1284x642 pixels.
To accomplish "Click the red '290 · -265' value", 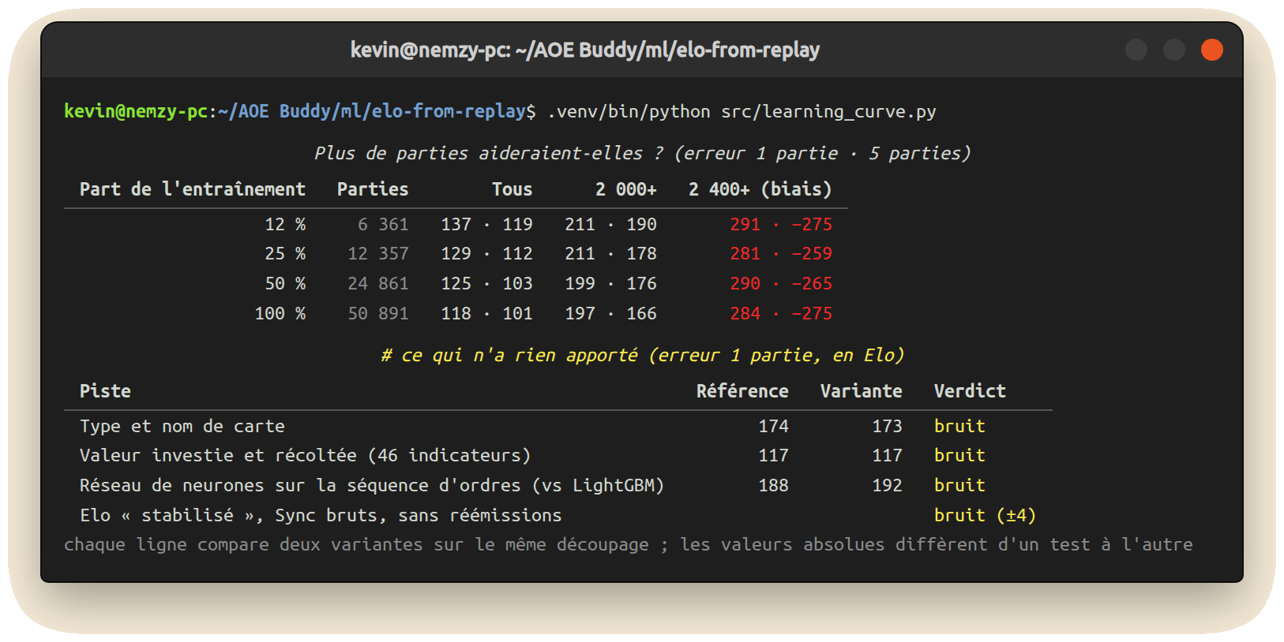I will pos(781,284).
